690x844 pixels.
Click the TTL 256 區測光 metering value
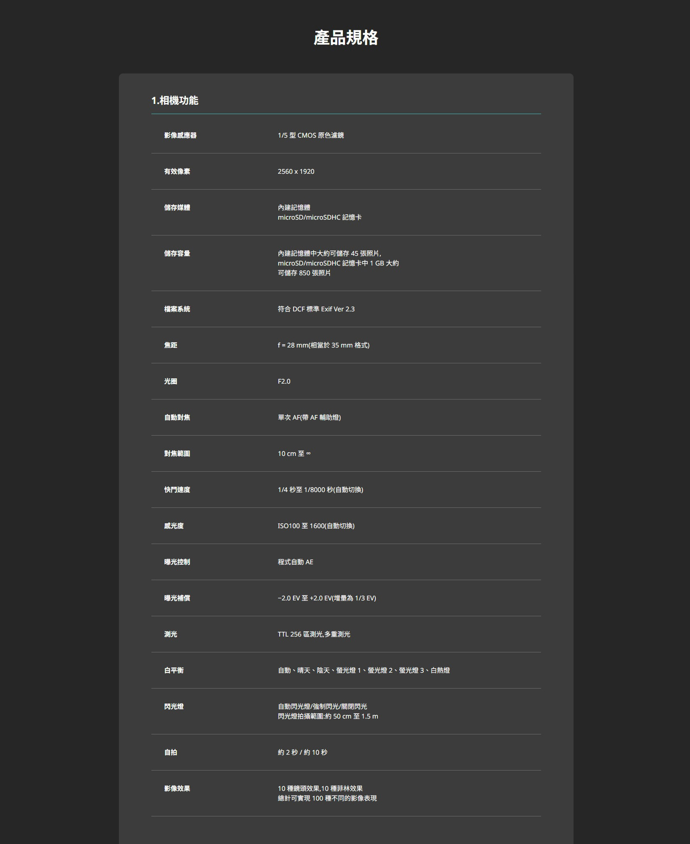(x=314, y=634)
